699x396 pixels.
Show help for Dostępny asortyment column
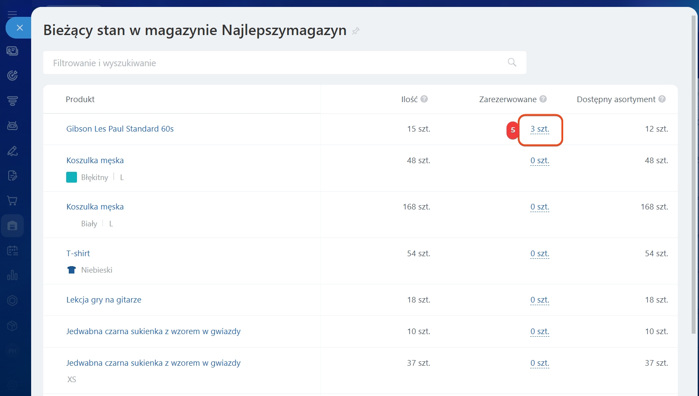click(662, 99)
